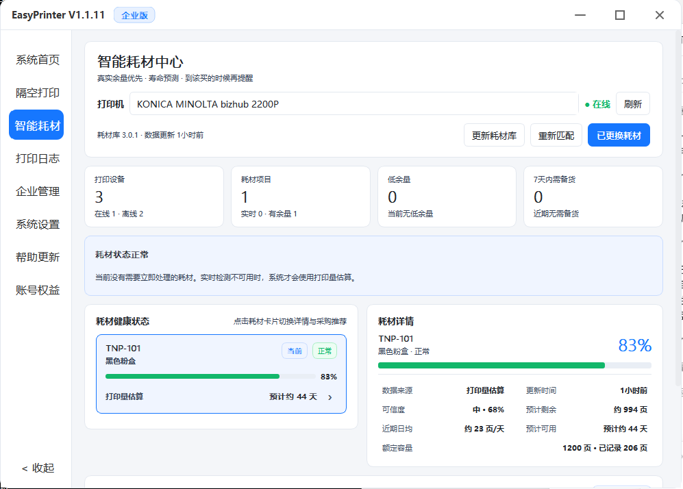Click the 当前 badge on the TNP-101 card
This screenshot has height=489, width=683.
pyautogui.click(x=295, y=351)
